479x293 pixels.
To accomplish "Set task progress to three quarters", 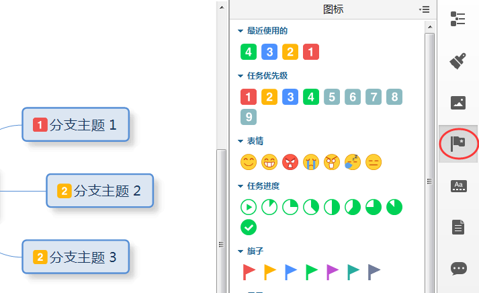I will 374,207.
